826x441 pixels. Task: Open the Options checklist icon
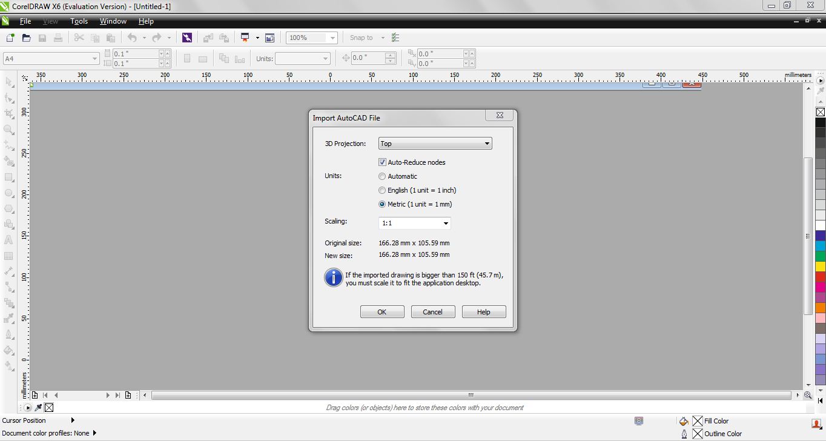point(395,38)
